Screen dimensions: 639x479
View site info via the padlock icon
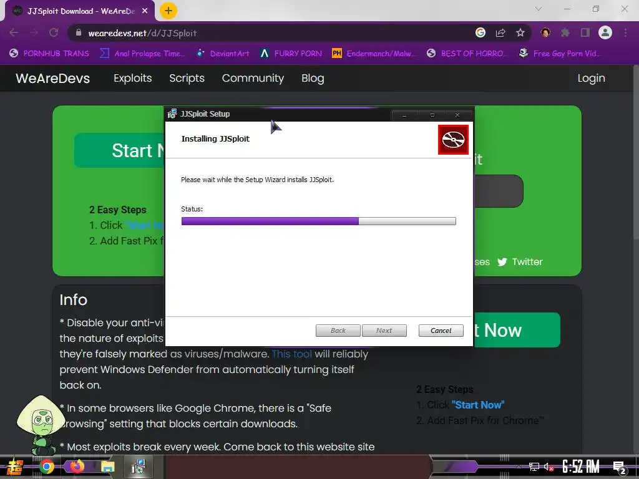tap(79, 32)
